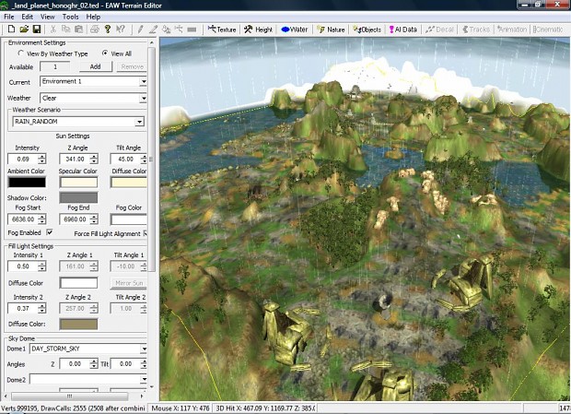This screenshot has height=414, width=571.
Task: Click the Open file folder icon
Action: [x=24, y=30]
